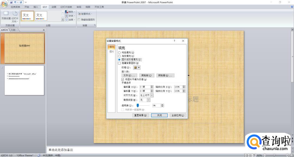Select the 渐变填充 gradient fill radio

point(119,56)
